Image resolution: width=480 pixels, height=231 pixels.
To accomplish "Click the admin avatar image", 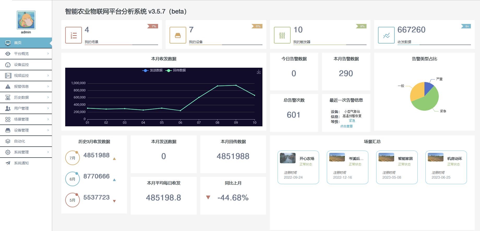I will click(26, 20).
